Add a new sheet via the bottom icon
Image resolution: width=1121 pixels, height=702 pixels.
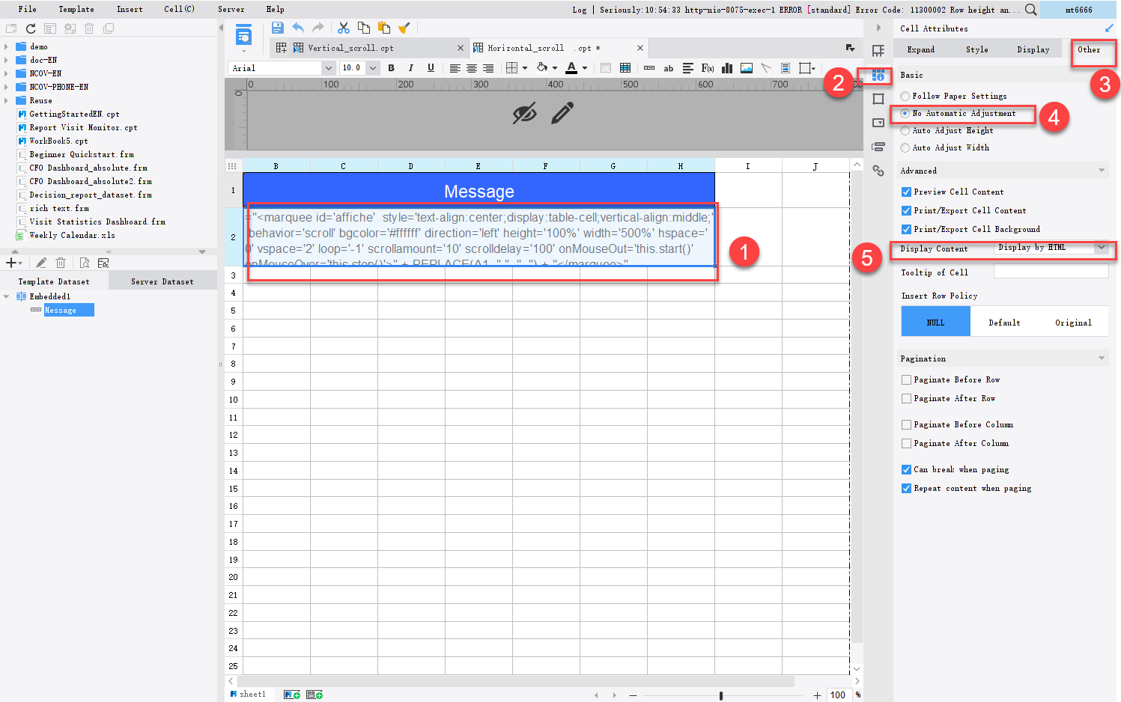[291, 694]
